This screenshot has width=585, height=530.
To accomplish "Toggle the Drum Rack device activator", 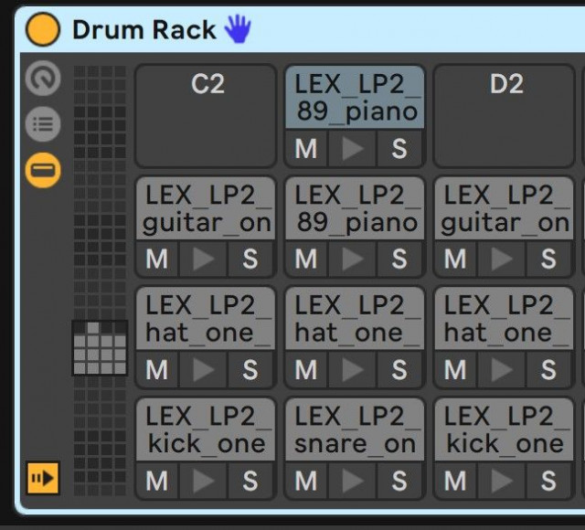I will click(x=42, y=29).
